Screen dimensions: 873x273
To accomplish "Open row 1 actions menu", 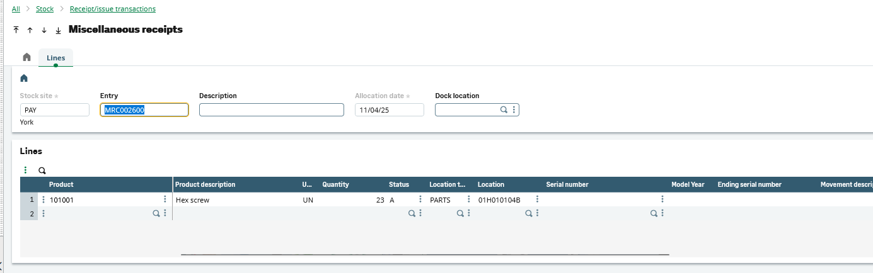I will click(x=43, y=199).
